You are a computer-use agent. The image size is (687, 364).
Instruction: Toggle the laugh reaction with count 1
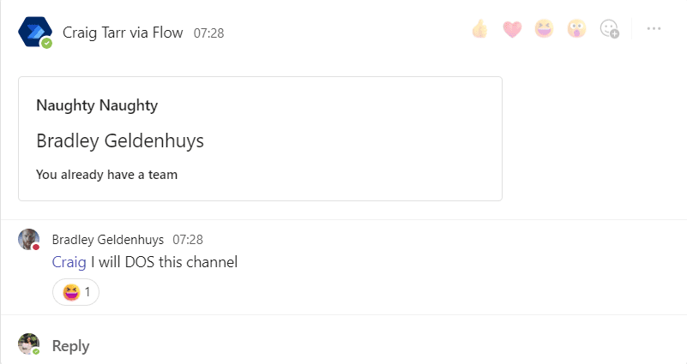(x=75, y=292)
